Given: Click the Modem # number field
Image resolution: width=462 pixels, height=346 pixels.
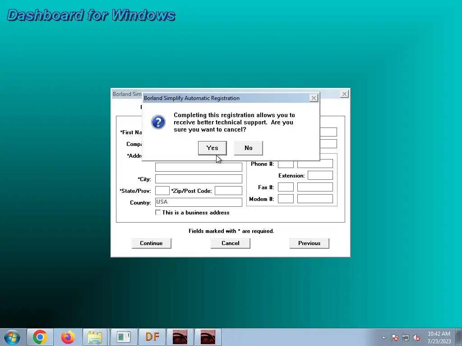Looking at the screenshot, I should 315,199.
